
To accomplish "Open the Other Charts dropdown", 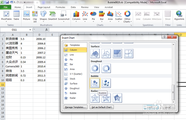I will (x=127, y=17).
